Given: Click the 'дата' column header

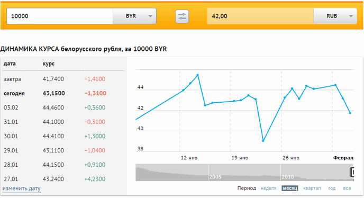Looking at the screenshot, I should [10, 64].
